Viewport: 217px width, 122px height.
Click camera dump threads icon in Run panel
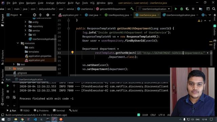point(8,97)
